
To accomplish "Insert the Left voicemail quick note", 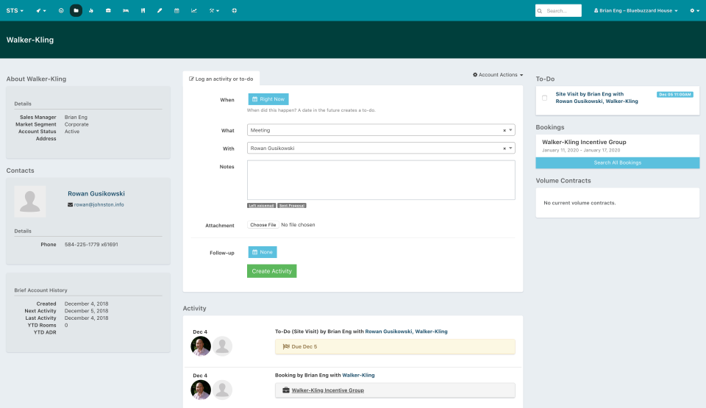I will (261, 205).
